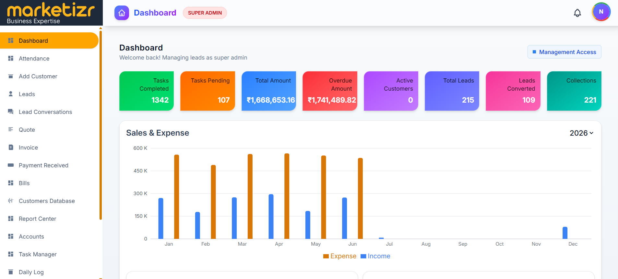Open Customers Database

pos(49,201)
